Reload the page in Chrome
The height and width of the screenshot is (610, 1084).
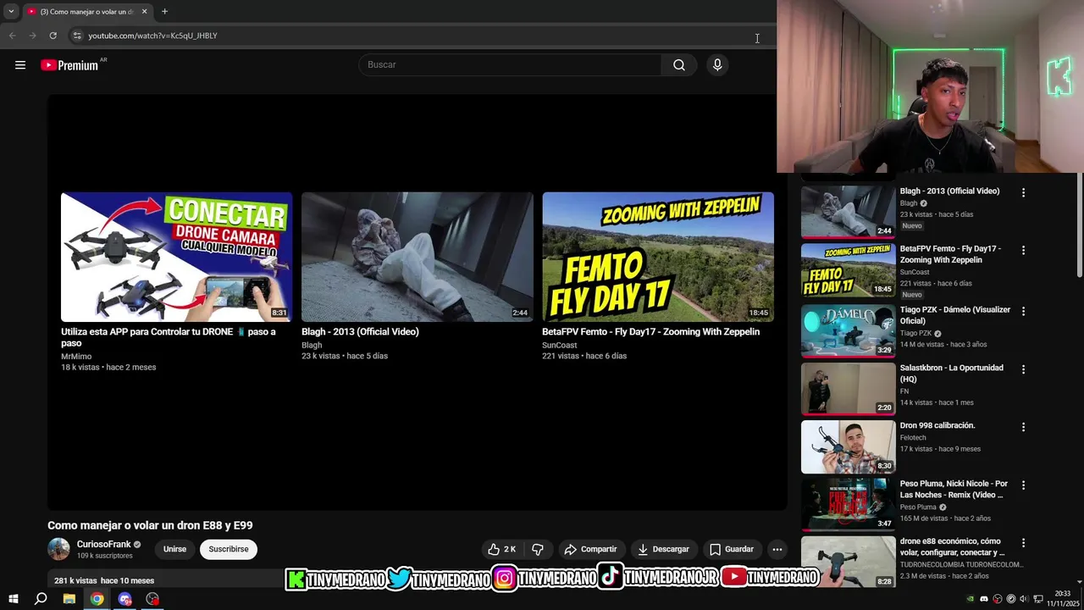53,36
